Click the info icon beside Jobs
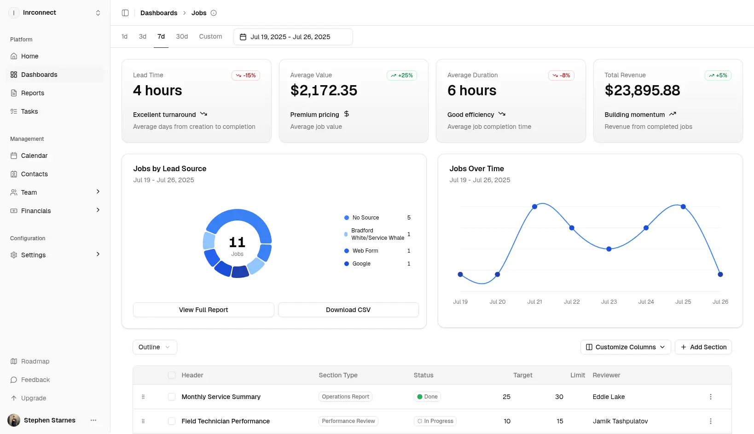This screenshot has height=434, width=754. point(214,13)
